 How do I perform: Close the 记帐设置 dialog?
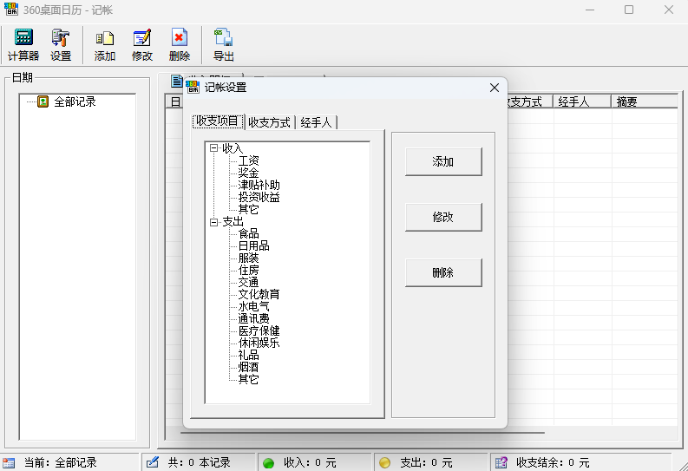(495, 88)
